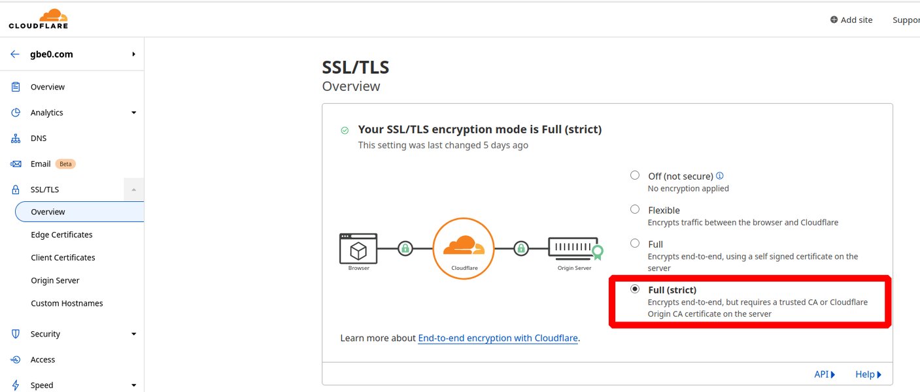Open Analytics from the sidebar icon

tap(15, 112)
